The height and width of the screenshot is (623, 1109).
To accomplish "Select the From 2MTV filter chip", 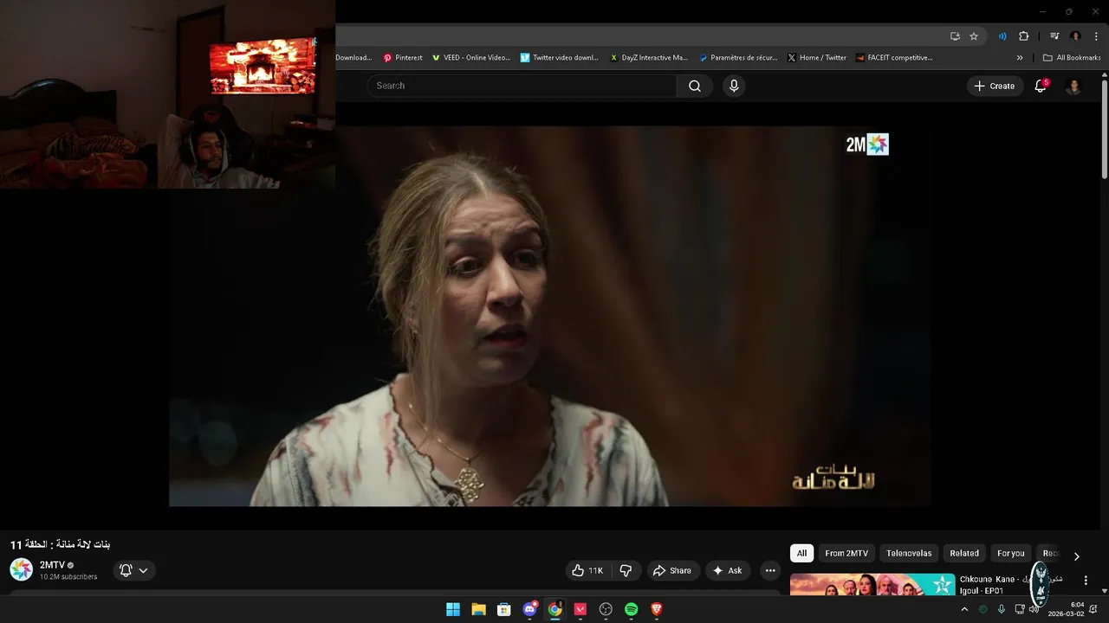I will click(846, 553).
